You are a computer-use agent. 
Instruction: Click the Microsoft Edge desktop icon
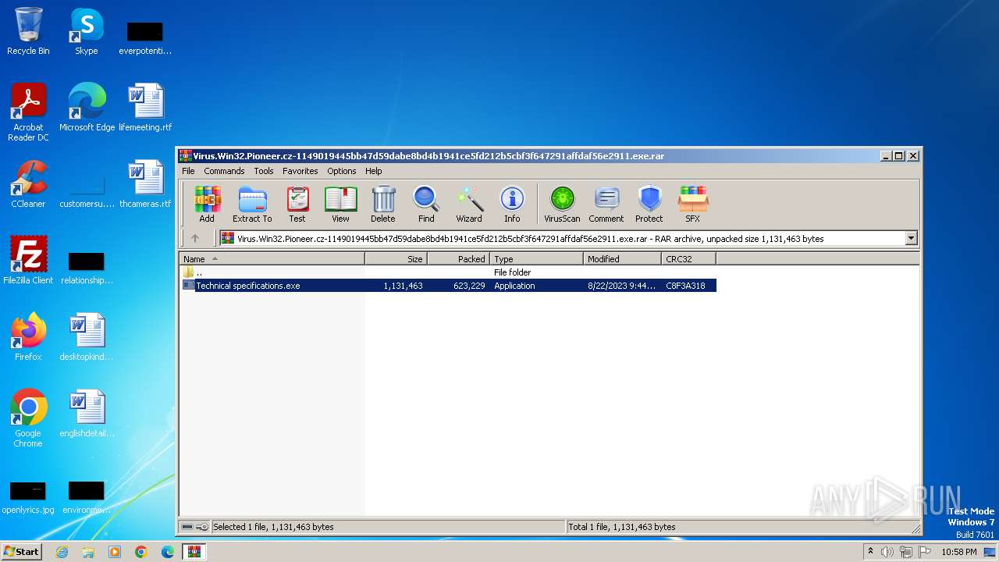tap(87, 108)
